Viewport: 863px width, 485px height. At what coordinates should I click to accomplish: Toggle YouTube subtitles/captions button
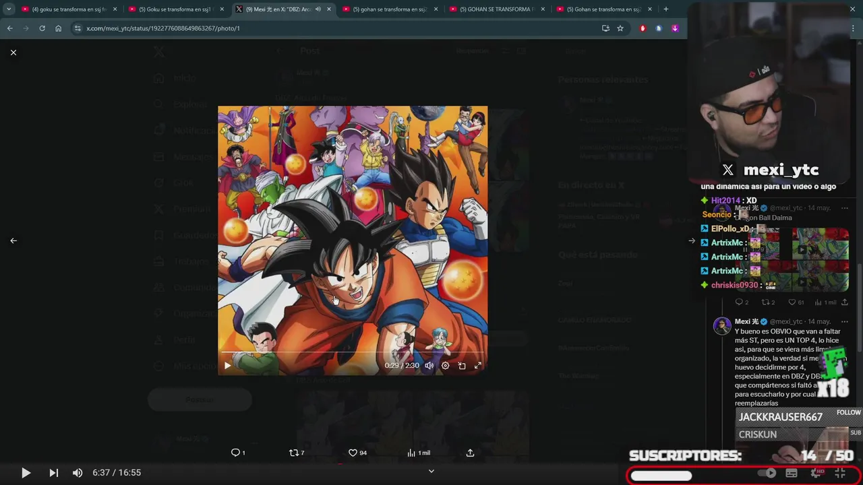click(792, 473)
